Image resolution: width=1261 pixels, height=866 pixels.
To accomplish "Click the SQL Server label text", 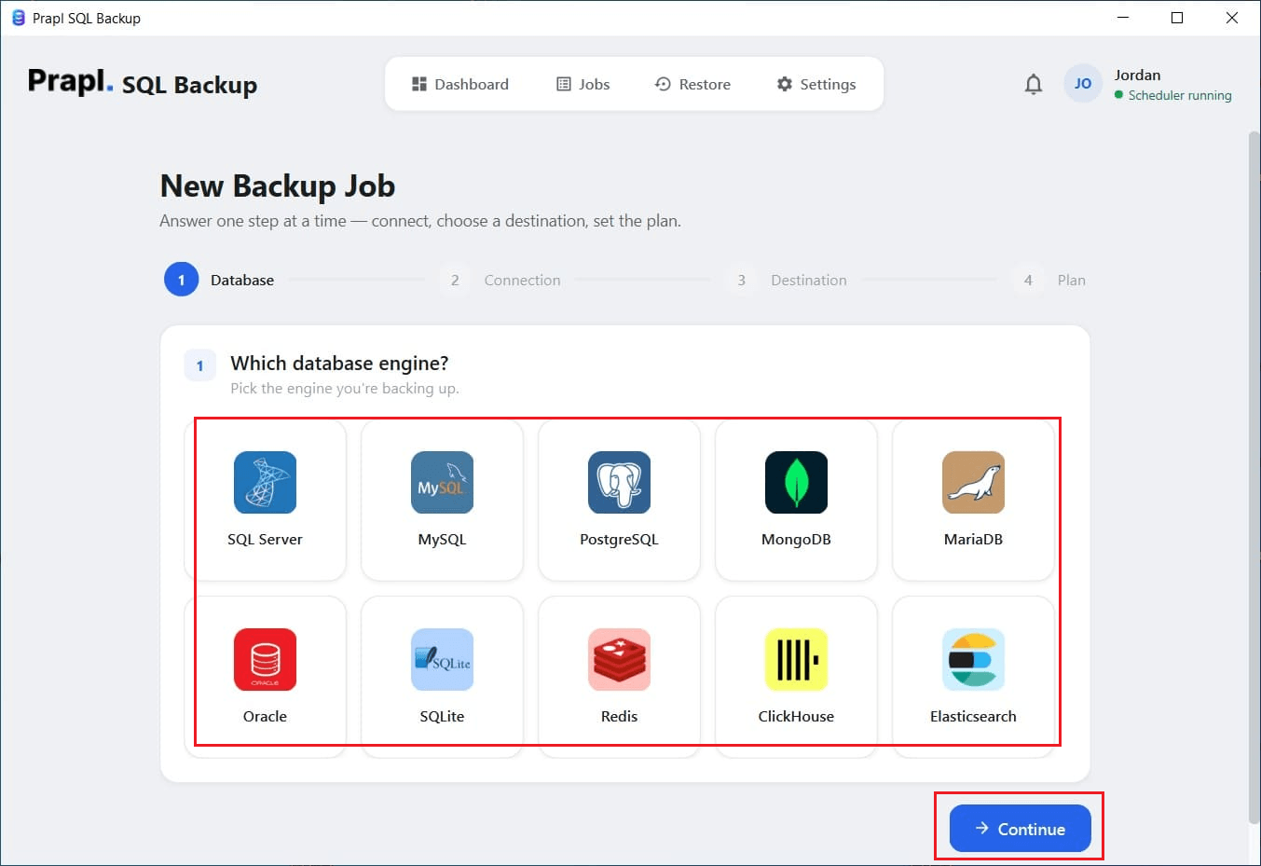I will coord(265,539).
